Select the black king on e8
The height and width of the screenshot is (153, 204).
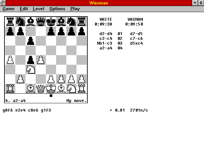click(51, 22)
